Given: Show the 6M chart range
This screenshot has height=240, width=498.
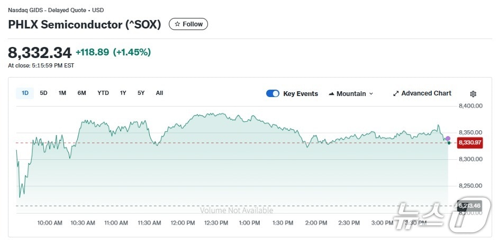Looking at the screenshot, I should 82,93.
